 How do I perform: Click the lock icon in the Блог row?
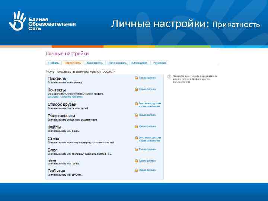(x=136, y=149)
